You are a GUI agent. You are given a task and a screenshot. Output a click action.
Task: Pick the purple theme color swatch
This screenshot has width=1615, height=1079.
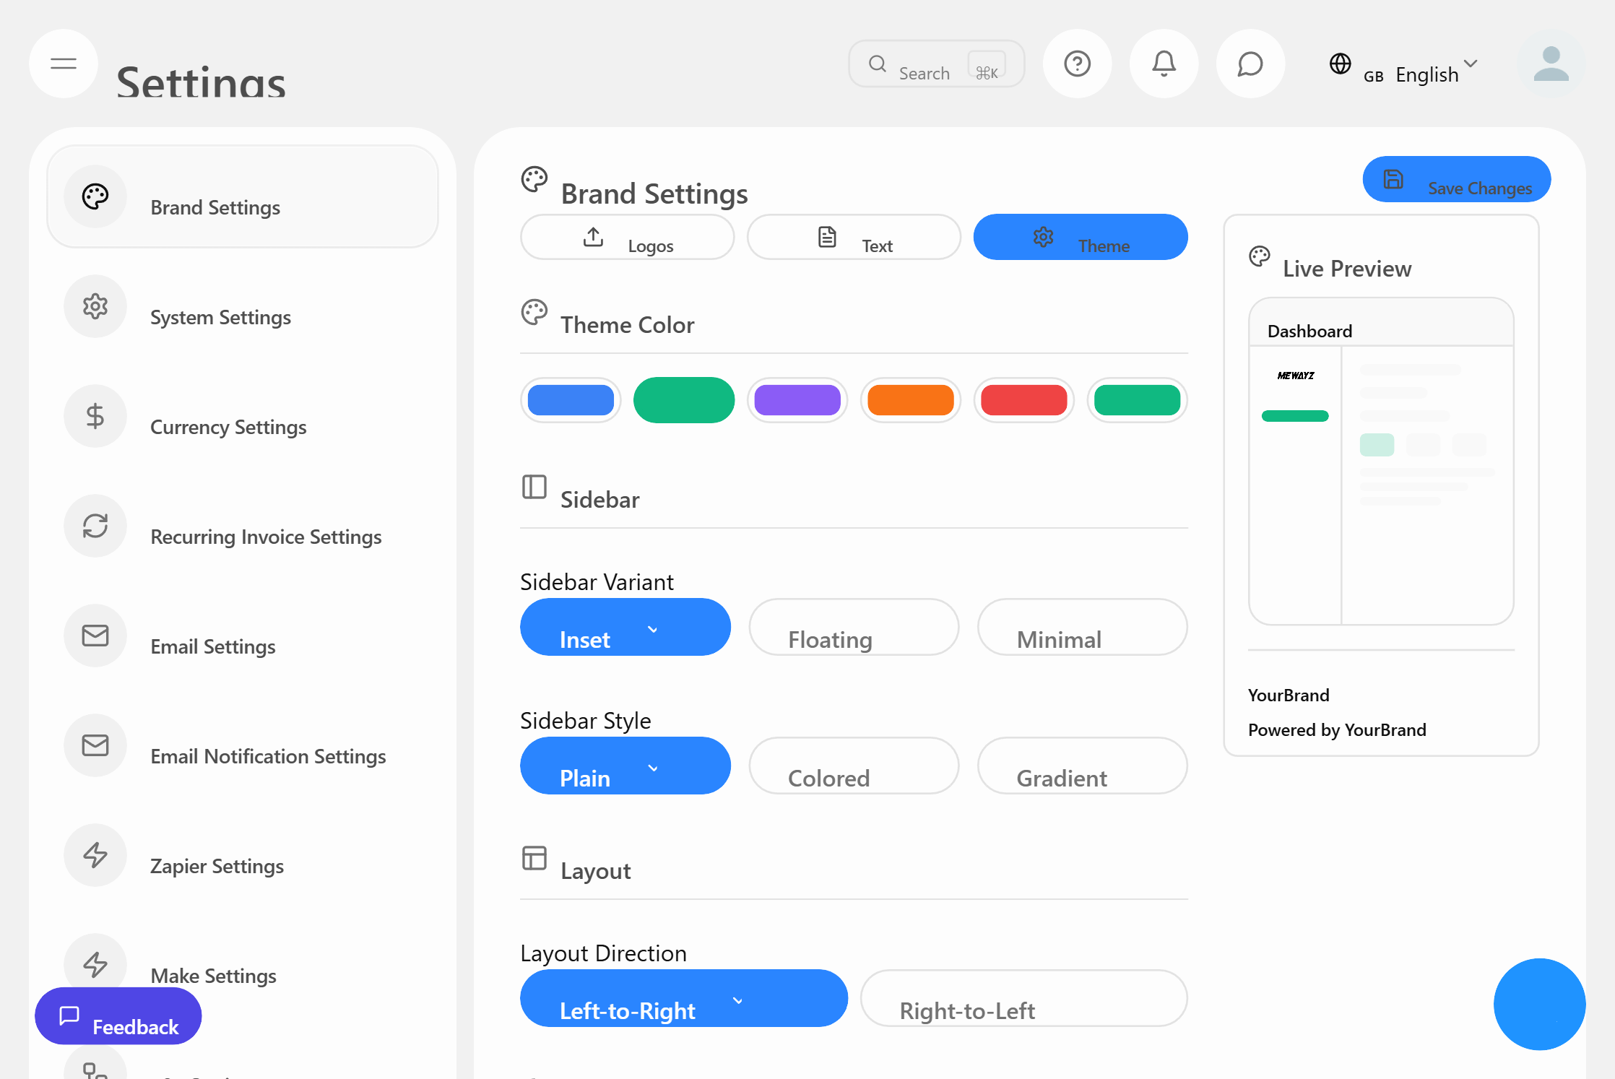(797, 400)
